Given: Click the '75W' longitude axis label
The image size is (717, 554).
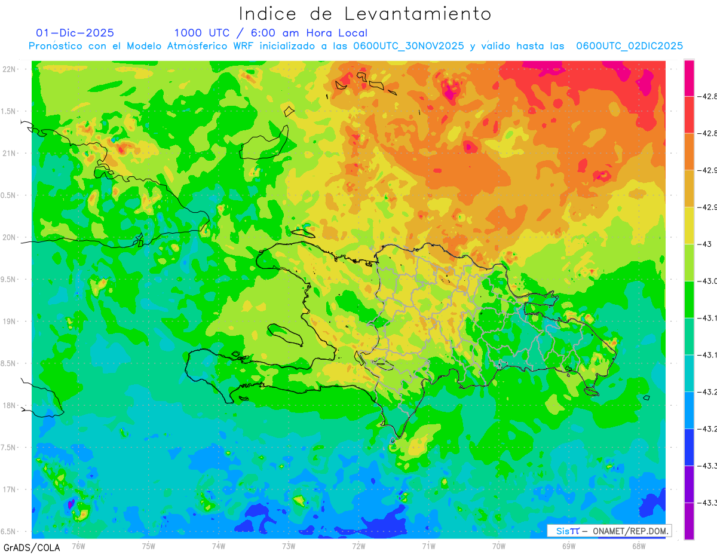Looking at the screenshot, I should (149, 545).
